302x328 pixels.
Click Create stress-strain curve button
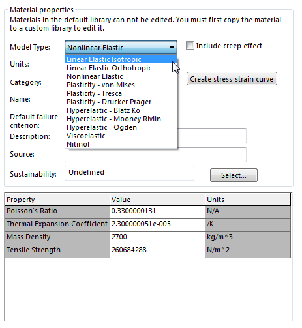tap(232, 79)
